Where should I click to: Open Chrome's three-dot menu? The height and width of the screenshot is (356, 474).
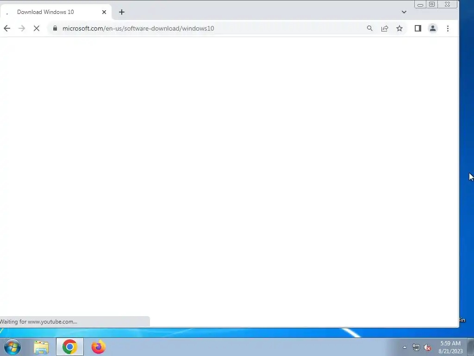448,28
